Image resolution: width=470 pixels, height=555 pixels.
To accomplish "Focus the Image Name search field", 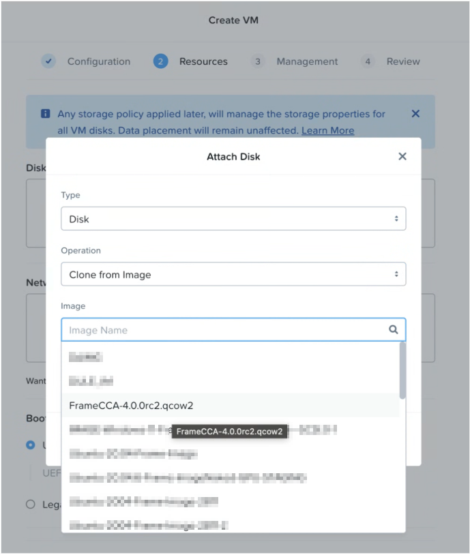I will pos(225,330).
